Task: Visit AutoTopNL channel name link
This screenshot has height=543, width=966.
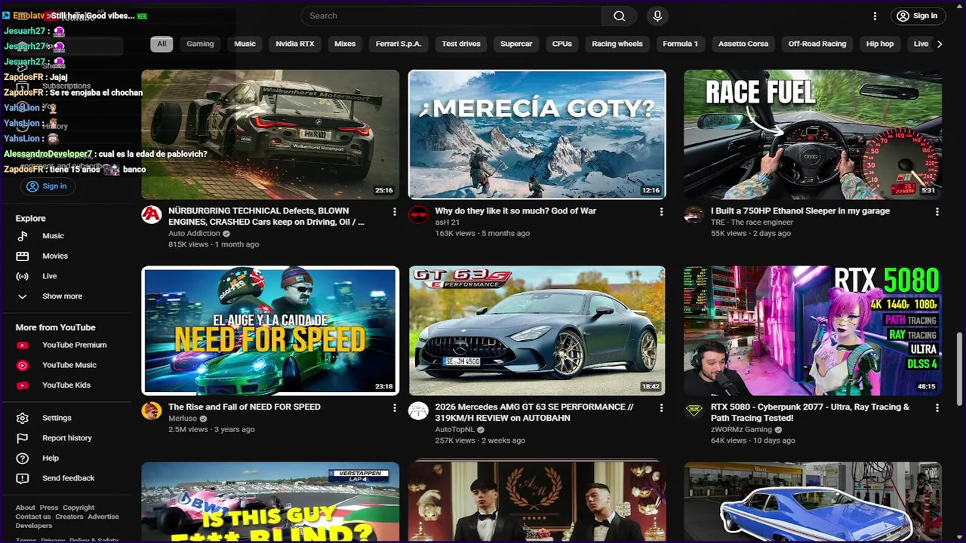Action: coord(455,430)
